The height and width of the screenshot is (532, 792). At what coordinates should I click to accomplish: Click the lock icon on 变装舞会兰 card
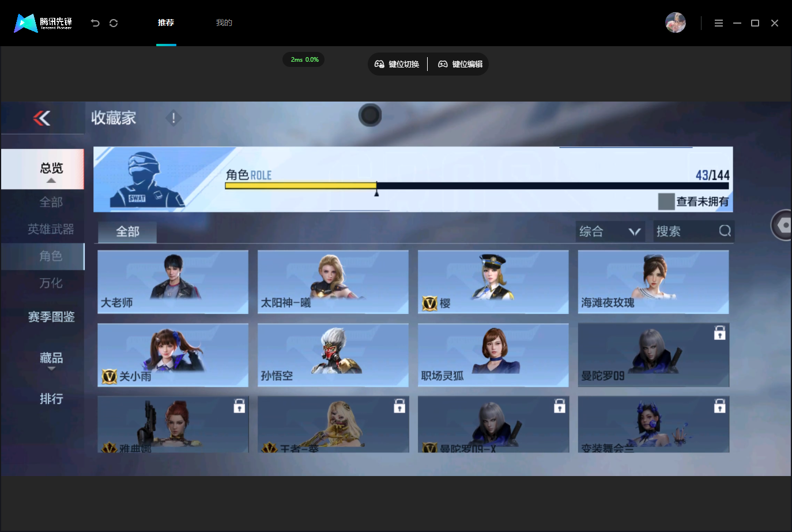pos(719,406)
